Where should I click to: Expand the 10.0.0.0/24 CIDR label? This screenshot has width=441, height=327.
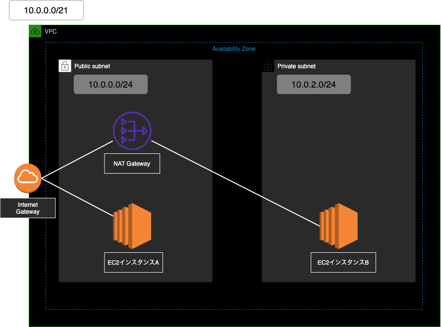click(110, 84)
